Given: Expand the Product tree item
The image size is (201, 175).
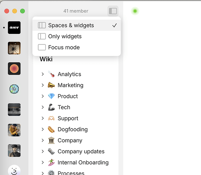Looking at the screenshot, I should point(43,96).
